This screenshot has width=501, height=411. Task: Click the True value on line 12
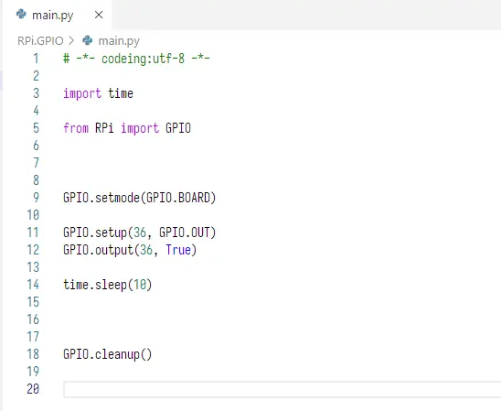click(x=178, y=250)
